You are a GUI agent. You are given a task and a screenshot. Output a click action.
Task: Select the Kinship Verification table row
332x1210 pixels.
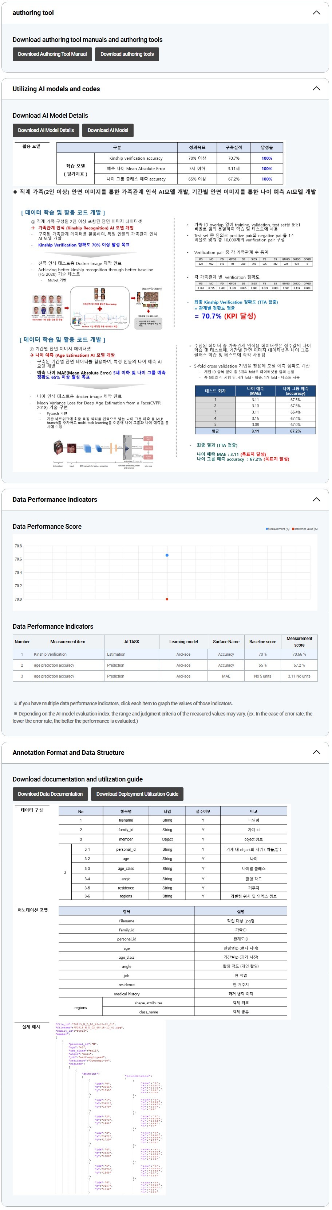pyautogui.click(x=165, y=654)
